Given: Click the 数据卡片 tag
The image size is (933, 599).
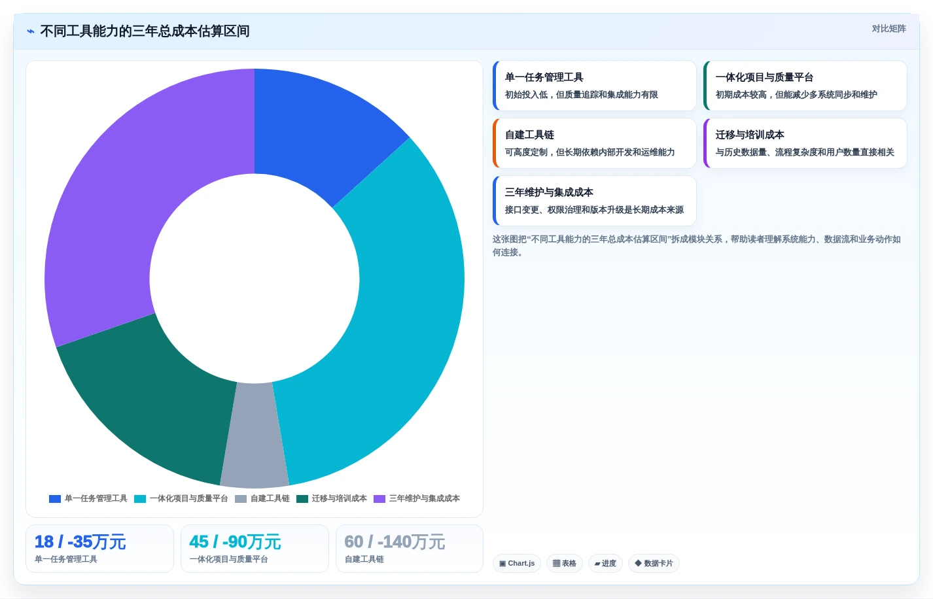Looking at the screenshot, I should 654,563.
